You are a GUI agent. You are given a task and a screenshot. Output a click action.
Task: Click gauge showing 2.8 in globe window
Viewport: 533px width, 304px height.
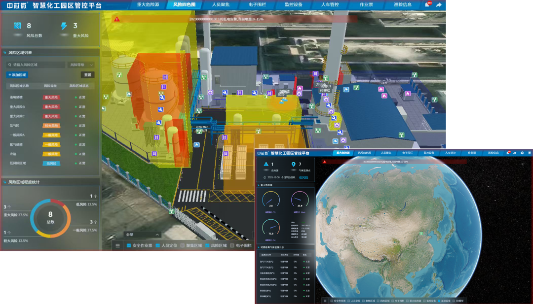tap(271, 200)
